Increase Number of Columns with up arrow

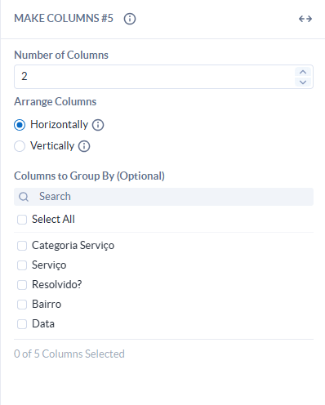[303, 72]
